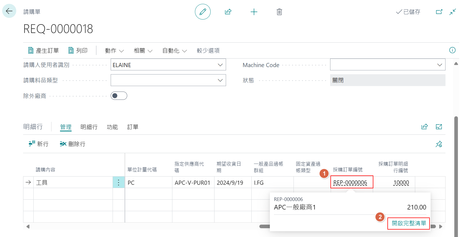Expand the 明細行 section to full view
470x237 pixels.
(x=439, y=127)
